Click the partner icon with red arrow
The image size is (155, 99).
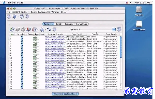29,29
